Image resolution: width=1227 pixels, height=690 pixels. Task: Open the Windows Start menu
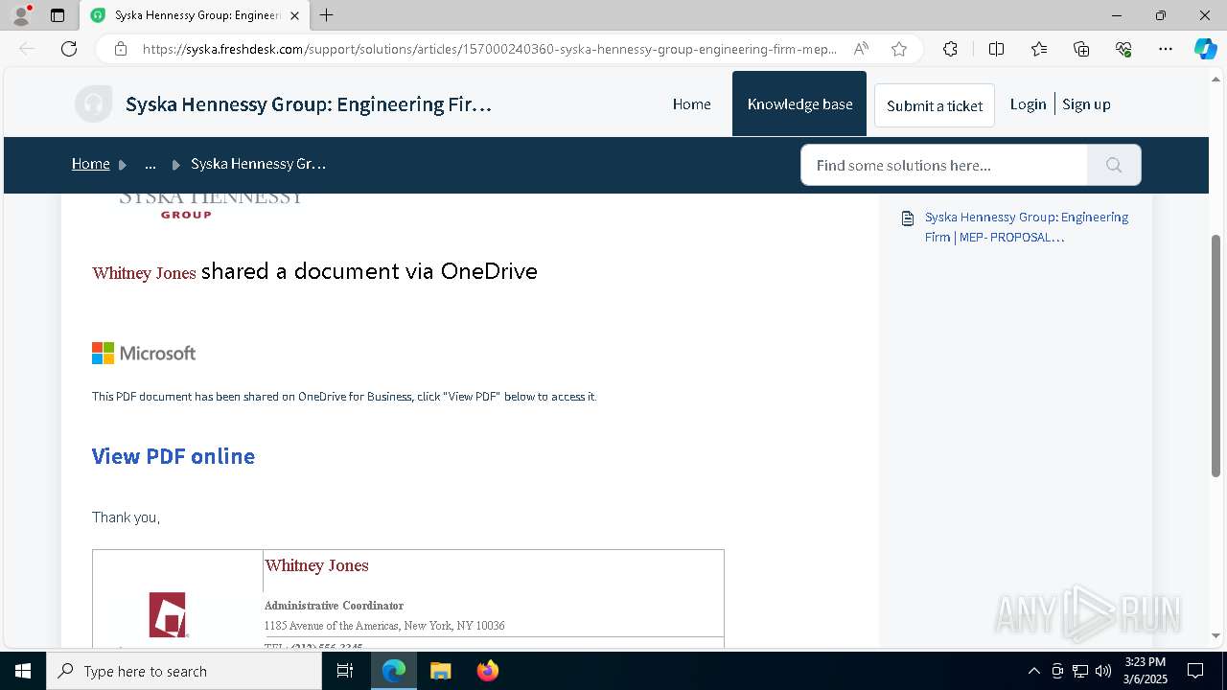23,671
